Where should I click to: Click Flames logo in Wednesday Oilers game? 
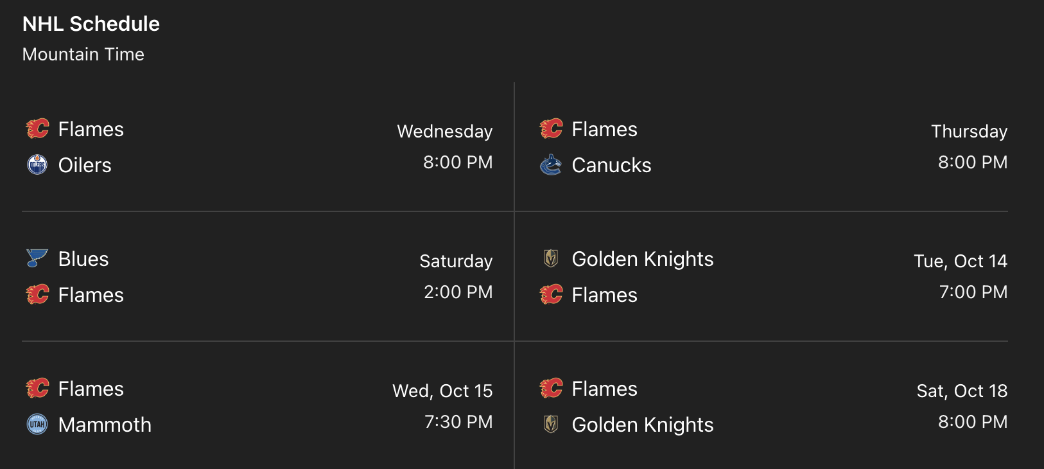click(x=37, y=128)
